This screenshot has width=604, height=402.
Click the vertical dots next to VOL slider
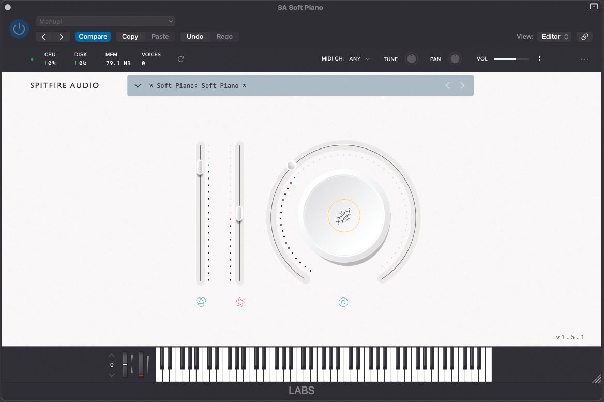click(x=539, y=59)
